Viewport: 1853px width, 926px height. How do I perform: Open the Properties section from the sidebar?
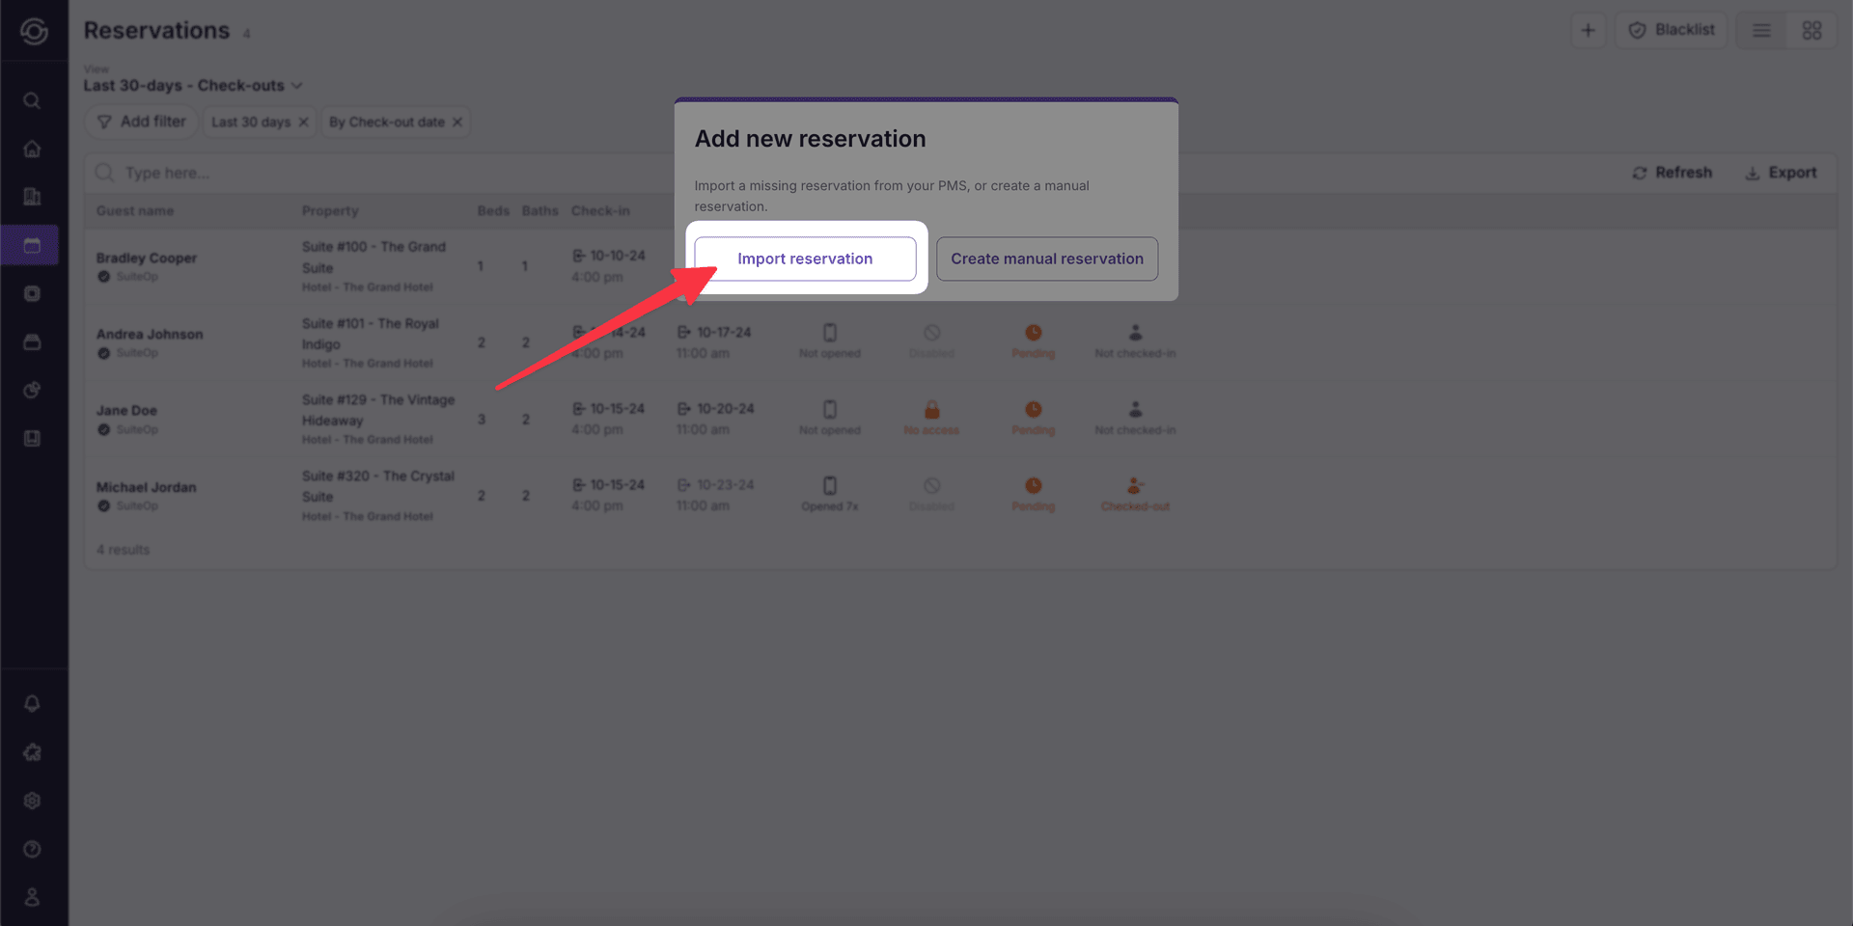pos(33,197)
